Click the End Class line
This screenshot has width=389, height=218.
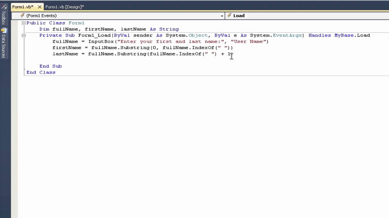(x=41, y=72)
